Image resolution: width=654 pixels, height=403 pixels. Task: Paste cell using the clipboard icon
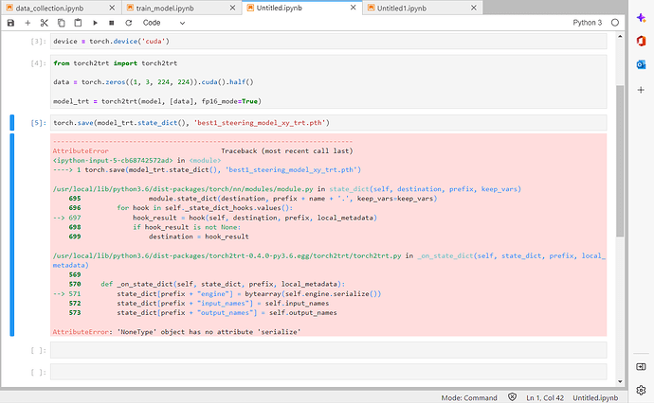pos(77,22)
